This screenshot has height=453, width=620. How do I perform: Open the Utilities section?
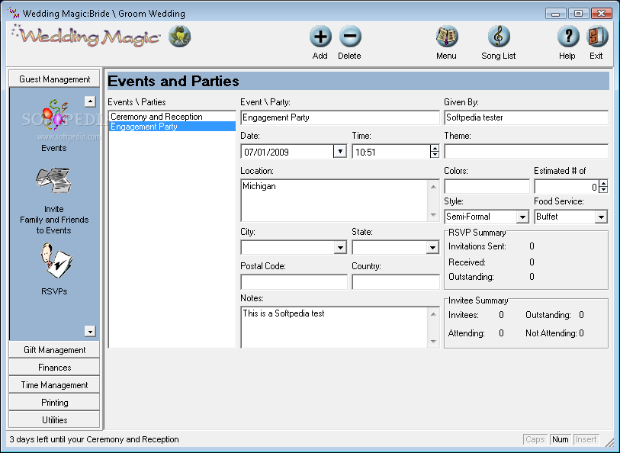coord(55,419)
